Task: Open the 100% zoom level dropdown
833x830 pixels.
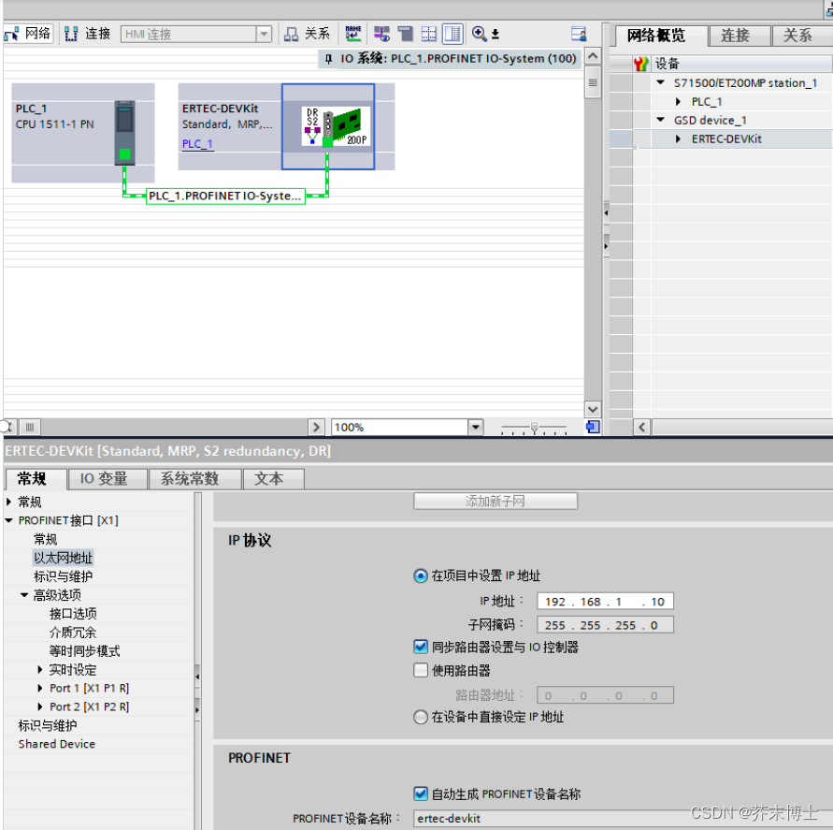Action: [x=476, y=427]
